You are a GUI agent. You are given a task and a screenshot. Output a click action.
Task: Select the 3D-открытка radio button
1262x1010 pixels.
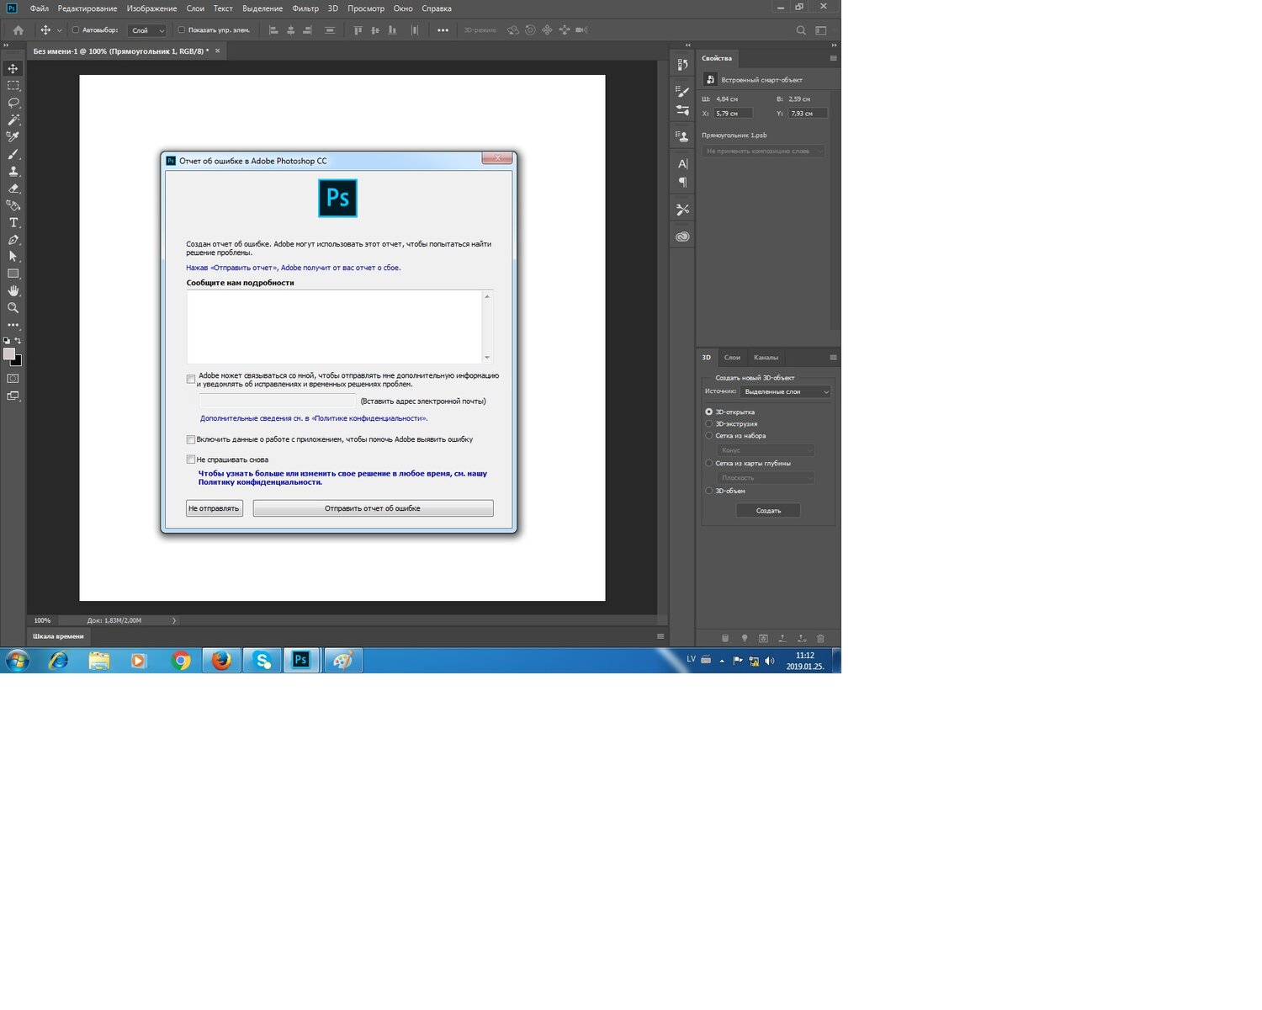(708, 412)
